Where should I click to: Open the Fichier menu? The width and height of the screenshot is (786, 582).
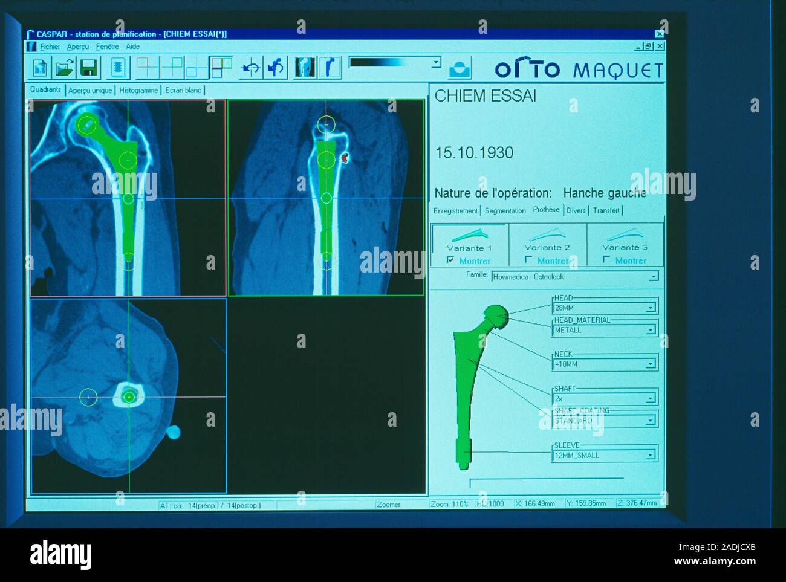pos(50,47)
